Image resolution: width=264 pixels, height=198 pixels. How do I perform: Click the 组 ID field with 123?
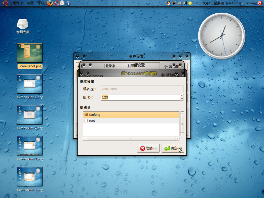141,97
